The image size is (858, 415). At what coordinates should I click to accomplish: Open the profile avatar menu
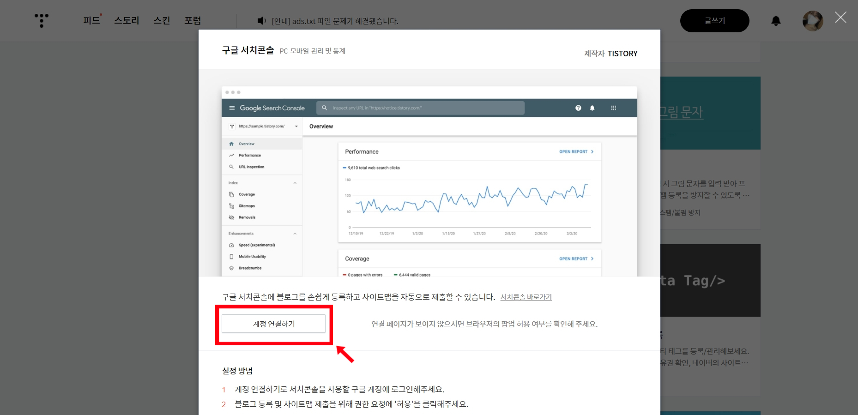click(x=813, y=21)
